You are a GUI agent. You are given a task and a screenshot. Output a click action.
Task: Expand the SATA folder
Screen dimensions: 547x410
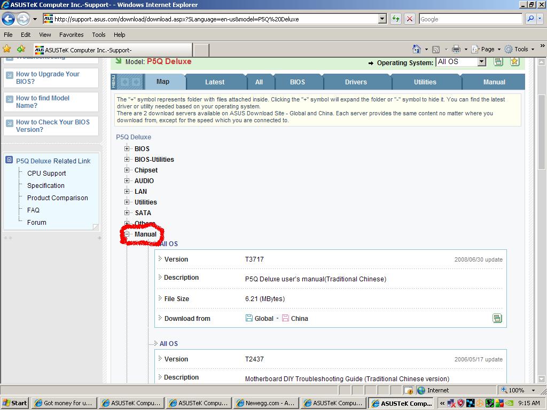tap(127, 212)
